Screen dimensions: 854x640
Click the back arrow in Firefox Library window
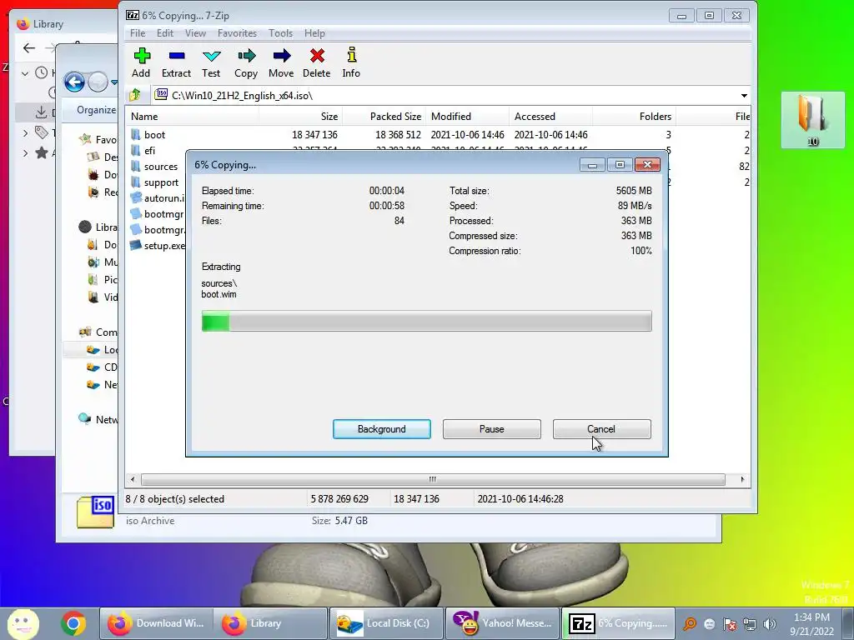coord(29,47)
